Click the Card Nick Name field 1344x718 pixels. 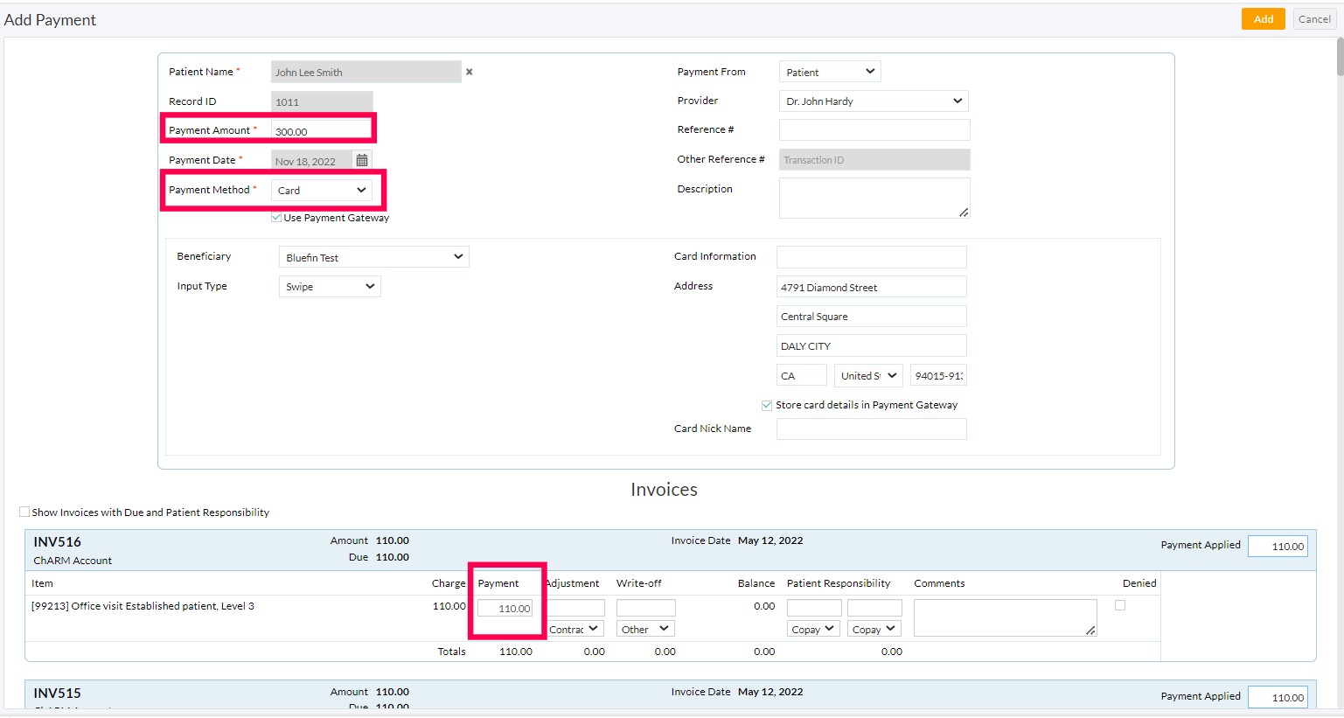coord(871,429)
